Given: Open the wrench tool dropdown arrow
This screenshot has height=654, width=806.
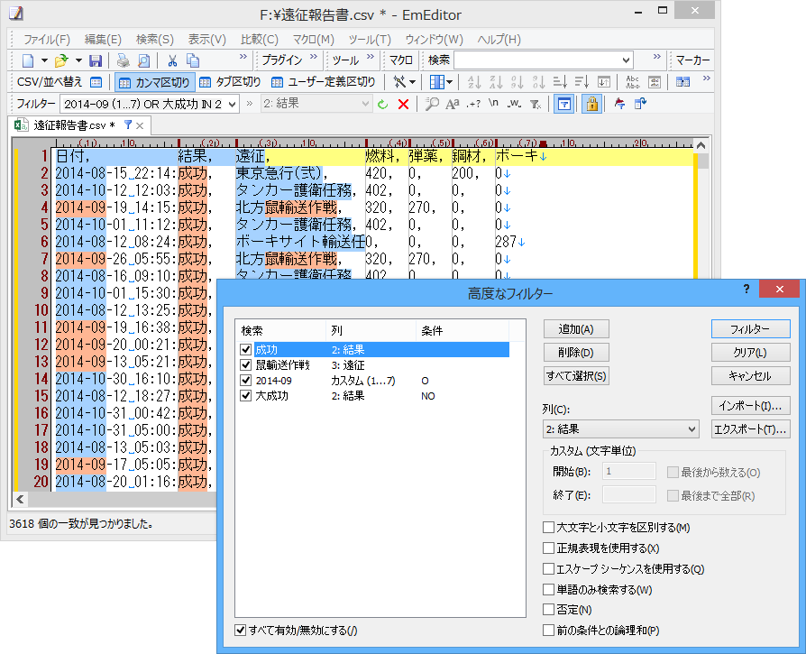Looking at the screenshot, I should coord(412,82).
